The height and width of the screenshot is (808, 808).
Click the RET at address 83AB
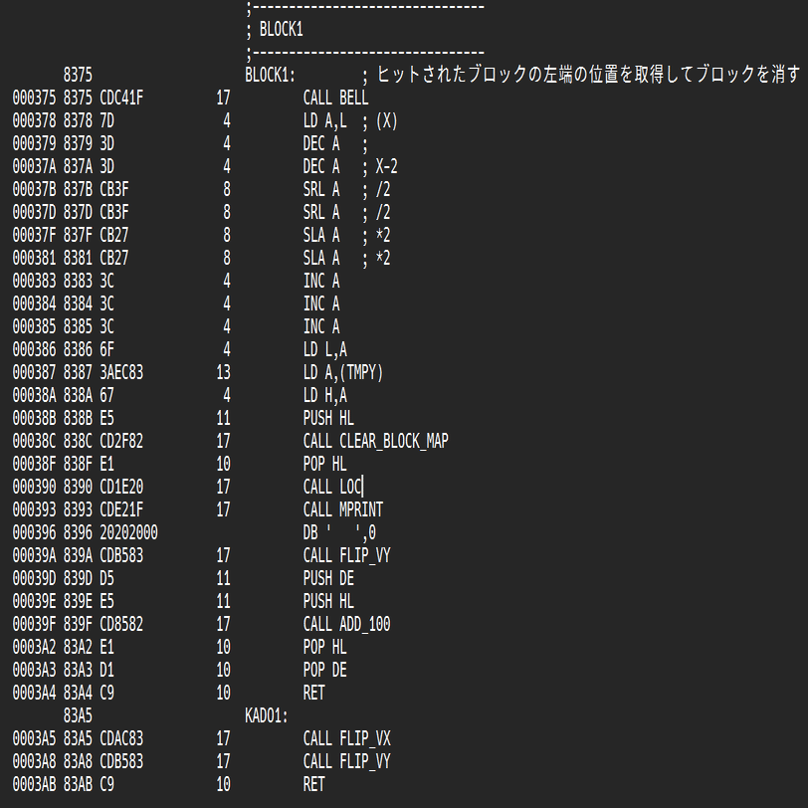(313, 785)
